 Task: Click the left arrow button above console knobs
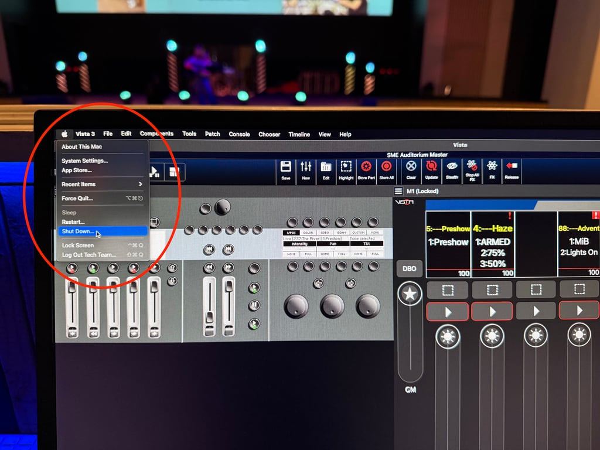point(318,283)
